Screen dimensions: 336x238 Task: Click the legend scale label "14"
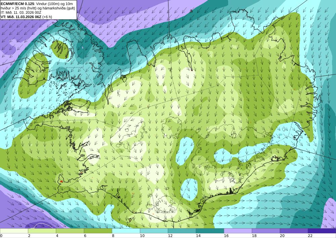tap(198, 236)
